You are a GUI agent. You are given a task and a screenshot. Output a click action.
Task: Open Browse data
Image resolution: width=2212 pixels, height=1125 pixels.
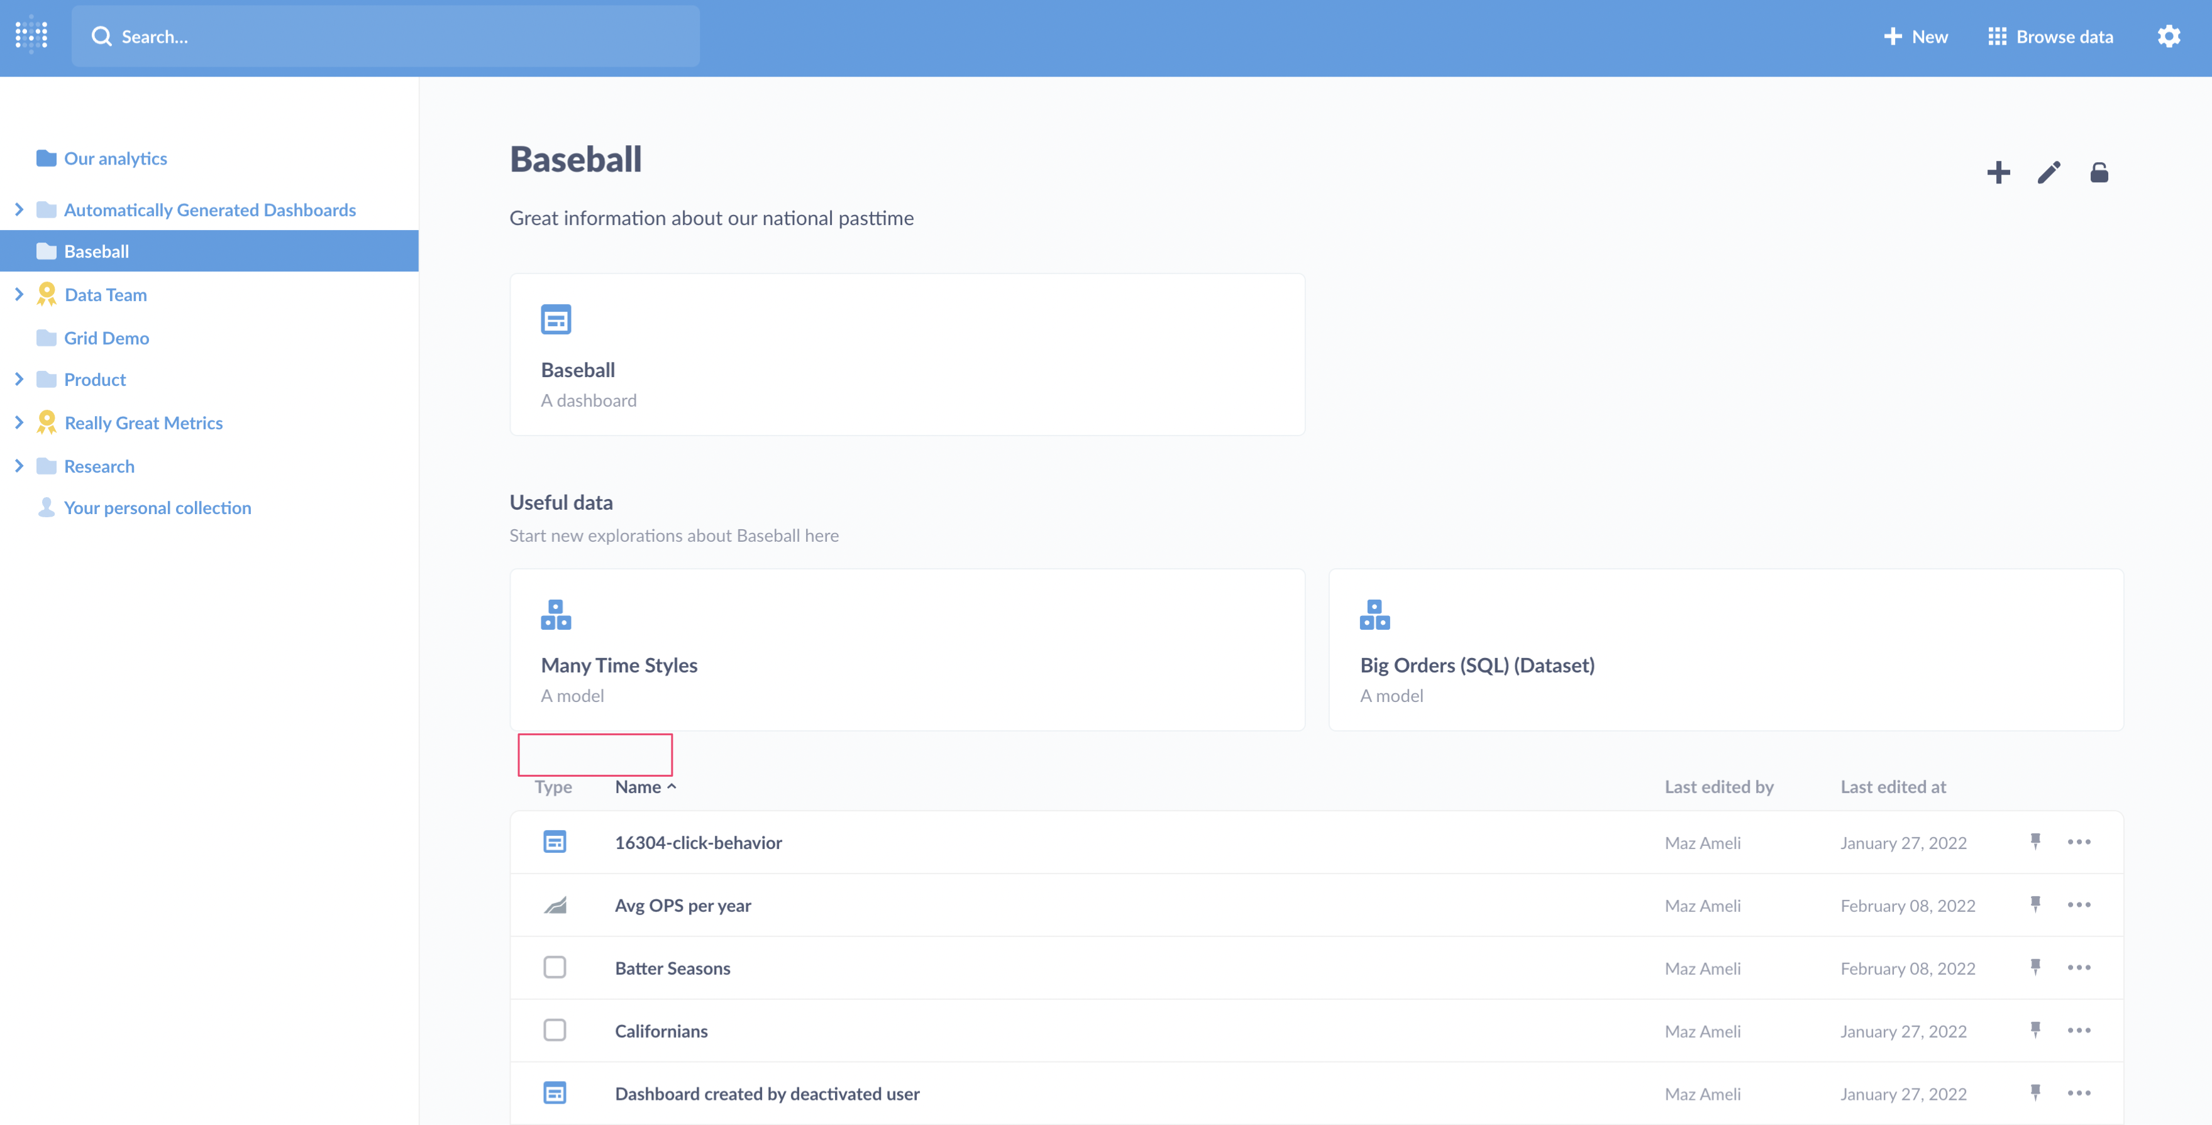2050,36
